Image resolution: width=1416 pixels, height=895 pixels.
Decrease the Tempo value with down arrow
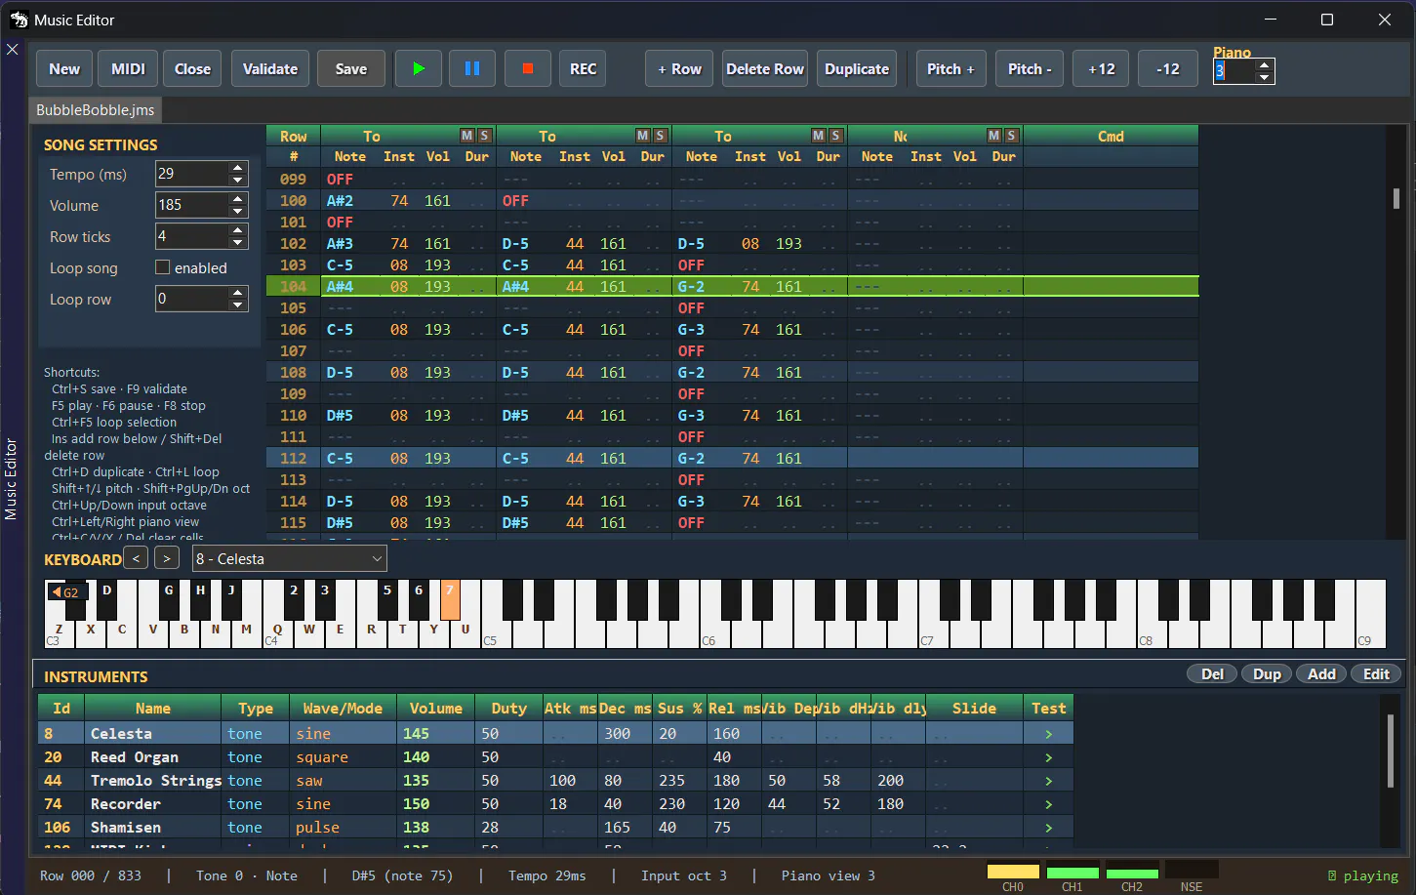pos(238,181)
